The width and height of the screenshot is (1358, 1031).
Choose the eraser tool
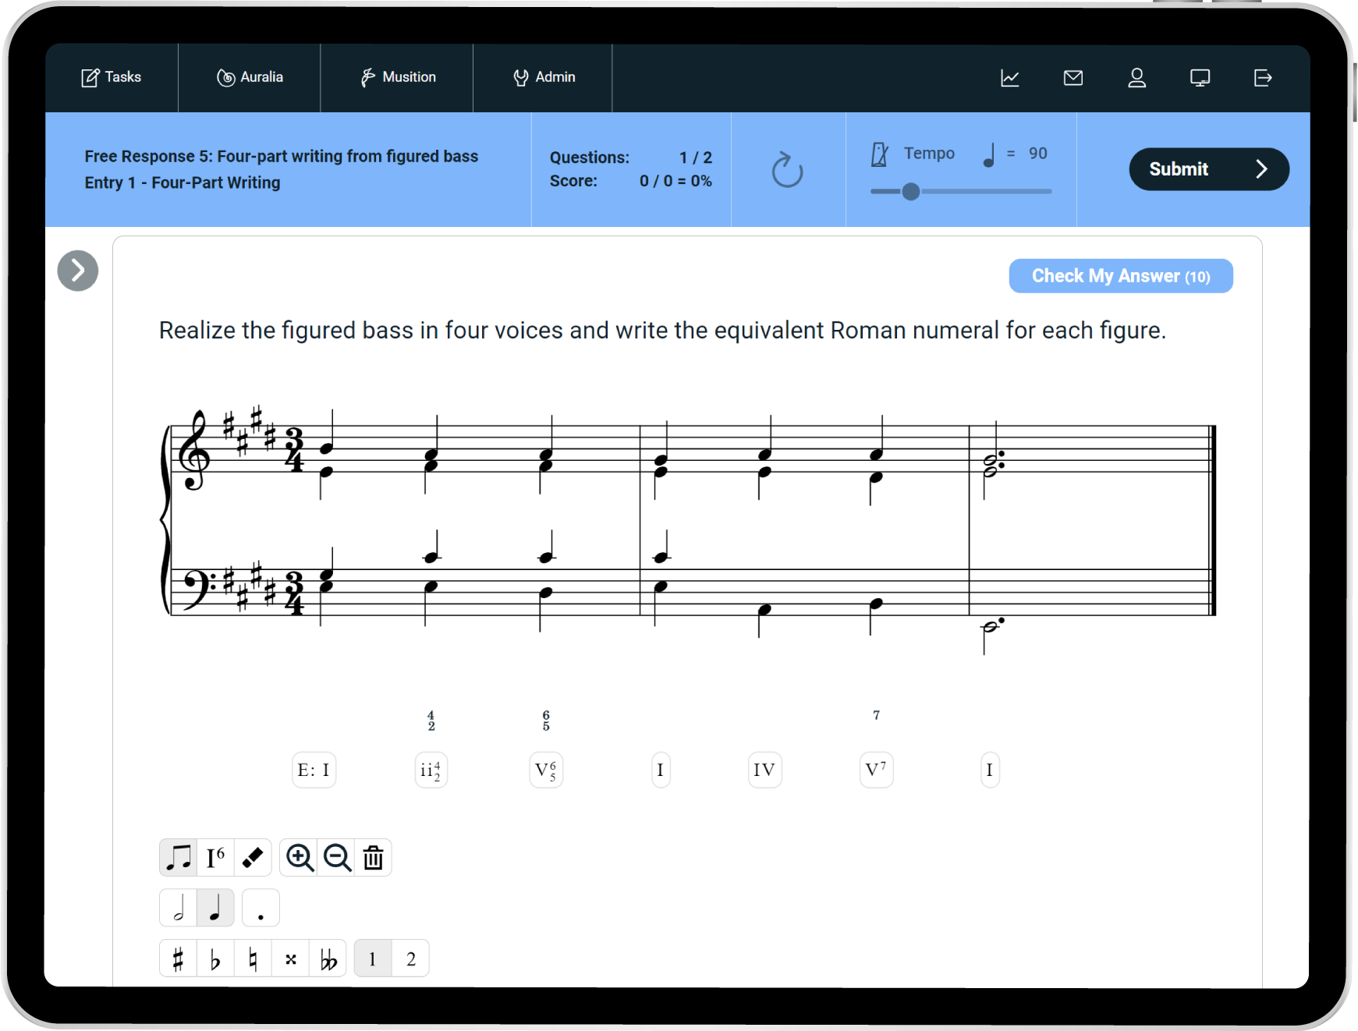point(253,858)
